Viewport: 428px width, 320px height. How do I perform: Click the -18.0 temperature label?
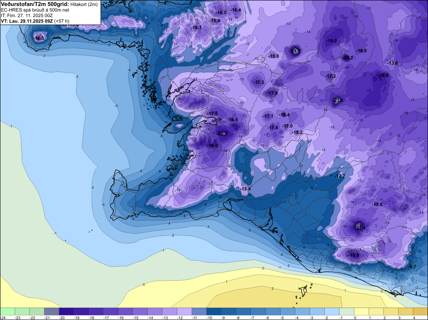361,51
